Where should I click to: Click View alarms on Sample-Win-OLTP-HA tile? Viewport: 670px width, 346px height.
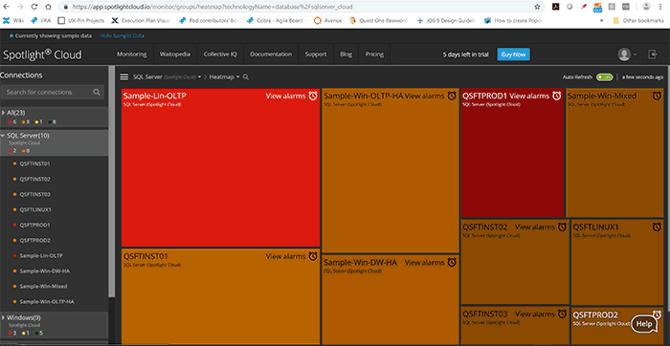(424, 96)
